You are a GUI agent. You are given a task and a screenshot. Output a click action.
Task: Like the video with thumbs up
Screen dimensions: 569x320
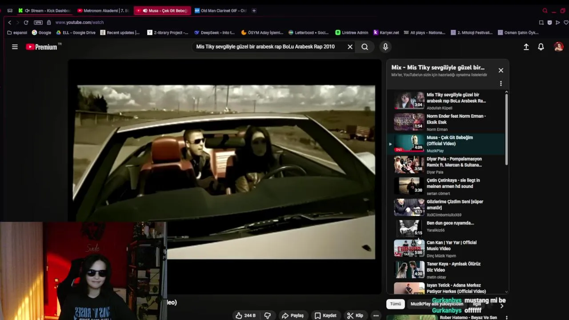(x=246, y=316)
